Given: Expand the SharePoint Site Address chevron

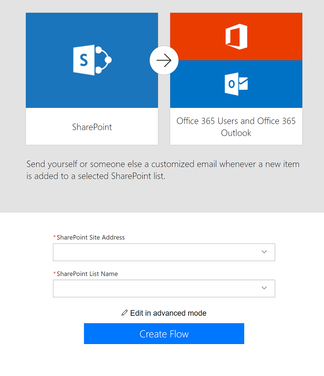Looking at the screenshot, I should [264, 252].
